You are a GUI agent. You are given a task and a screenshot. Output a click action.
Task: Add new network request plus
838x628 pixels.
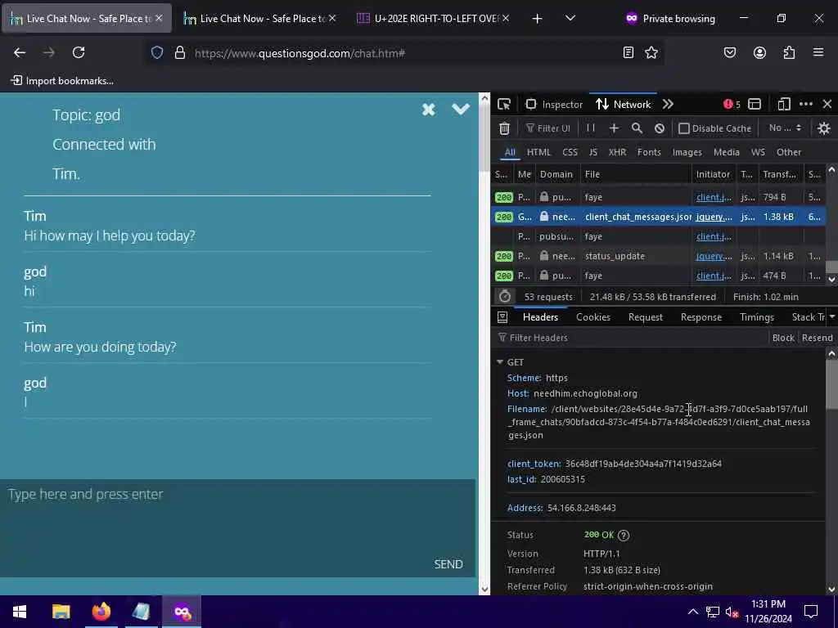(614, 128)
